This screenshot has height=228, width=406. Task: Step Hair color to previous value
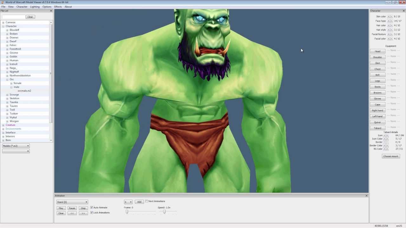pyautogui.click(x=389, y=25)
